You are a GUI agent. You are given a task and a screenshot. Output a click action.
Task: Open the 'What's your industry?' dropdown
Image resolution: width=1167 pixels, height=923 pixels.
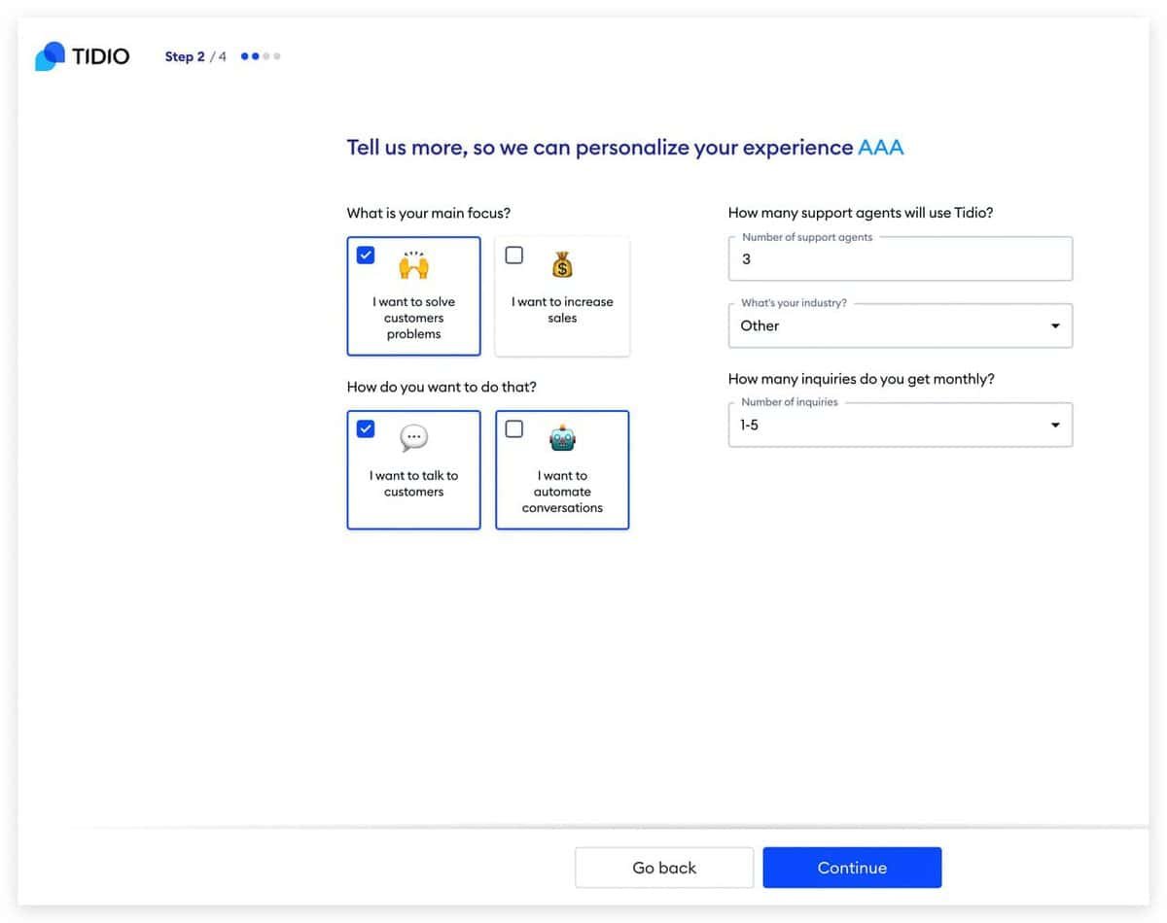tap(899, 325)
